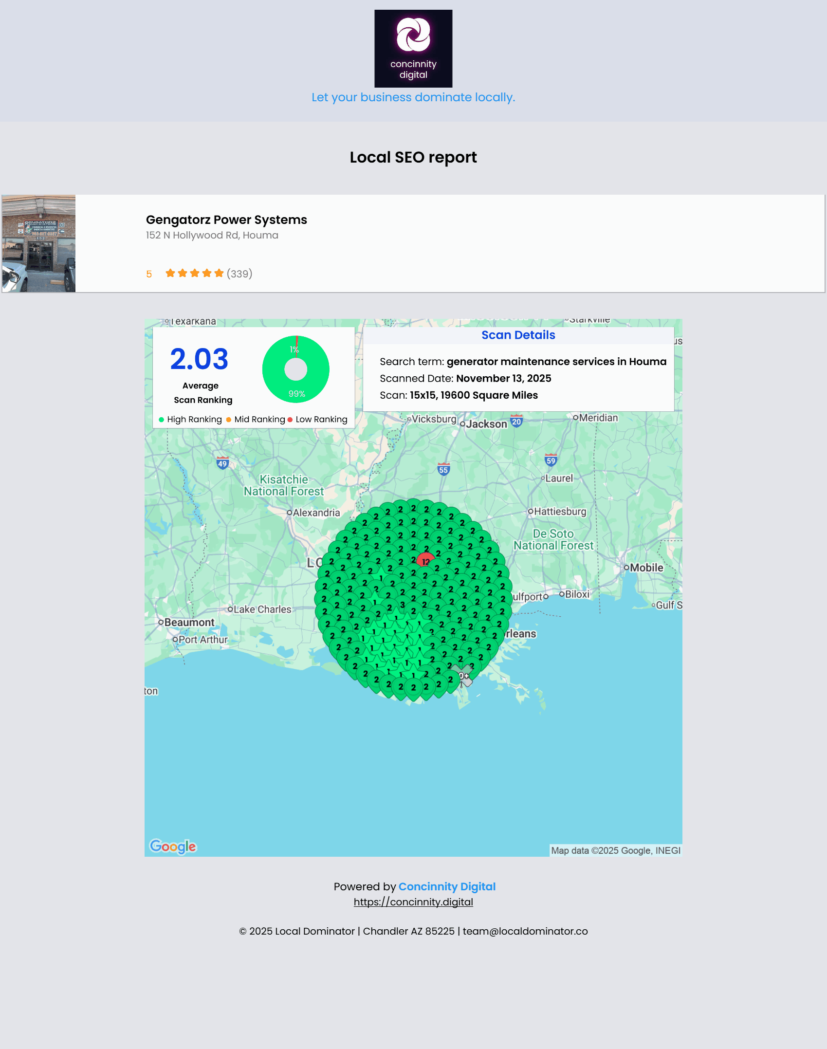The width and height of the screenshot is (827, 1049).
Task: Select the 99% green donut segment
Action: tap(297, 393)
